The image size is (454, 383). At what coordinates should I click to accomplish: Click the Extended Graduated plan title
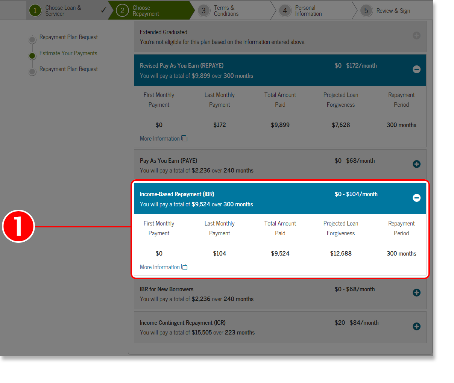tap(164, 32)
